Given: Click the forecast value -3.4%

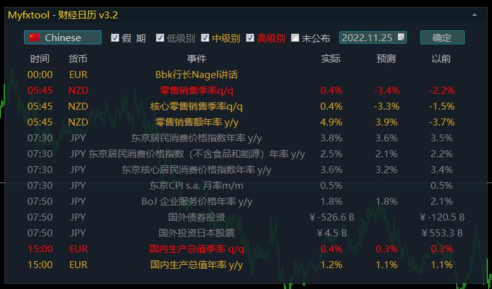Looking at the screenshot, I should (387, 91).
